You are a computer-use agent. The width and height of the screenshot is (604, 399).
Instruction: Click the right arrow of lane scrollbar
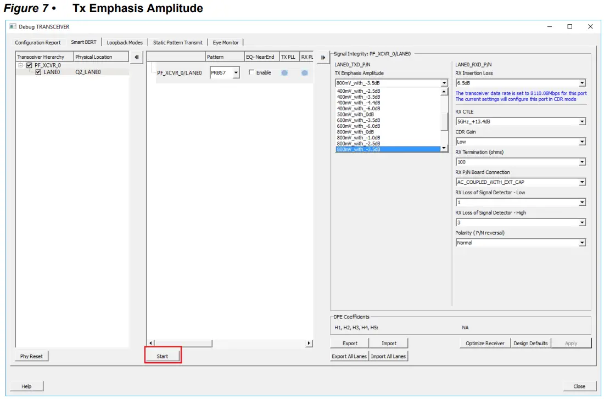click(x=309, y=342)
